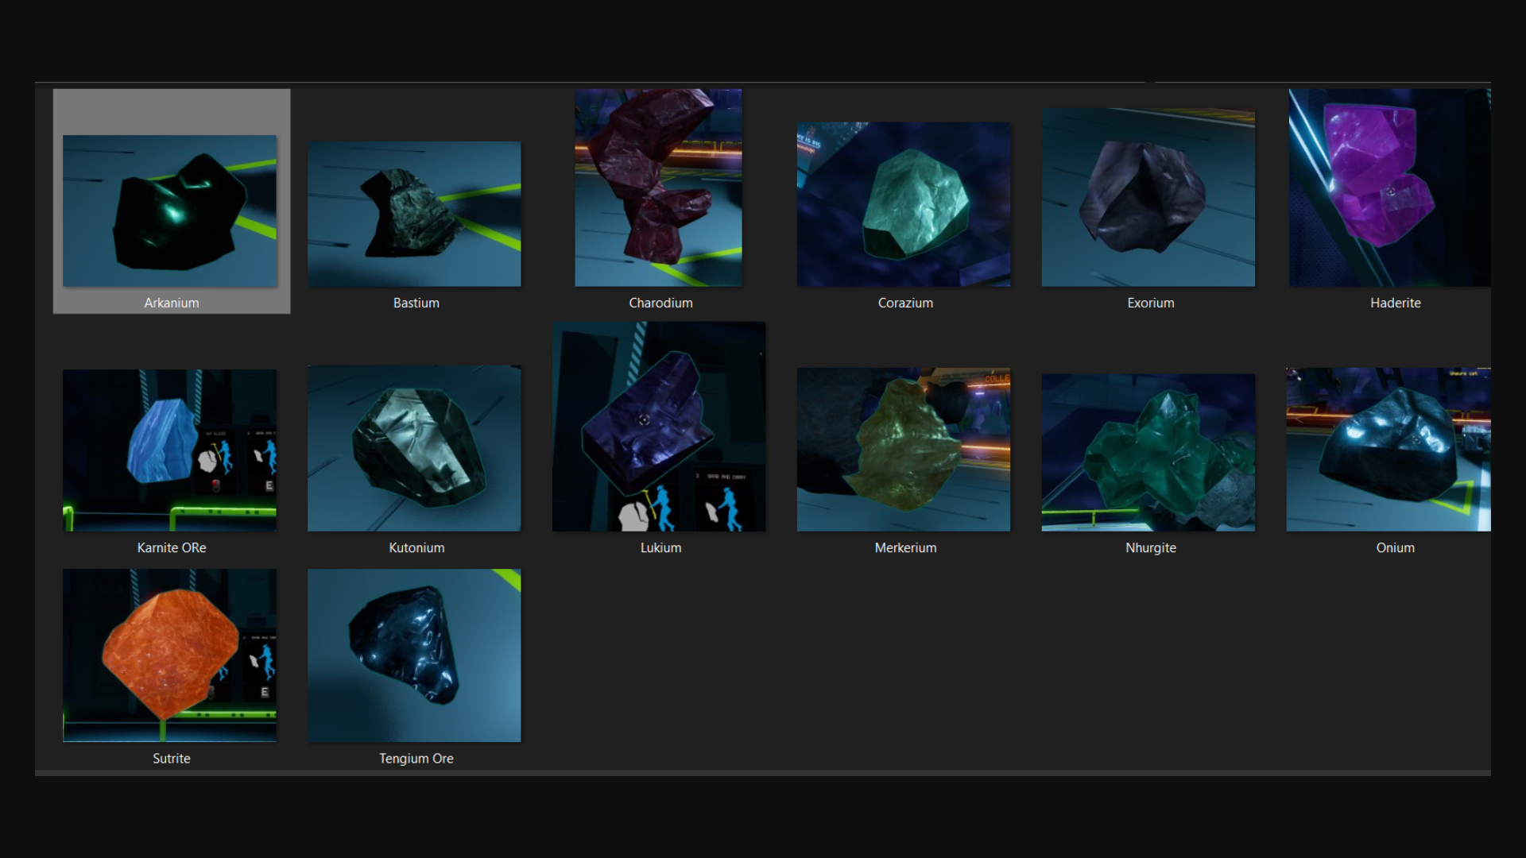The image size is (1526, 858).
Task: Select the Exorium dark ore thumbnail
Action: (x=1148, y=198)
